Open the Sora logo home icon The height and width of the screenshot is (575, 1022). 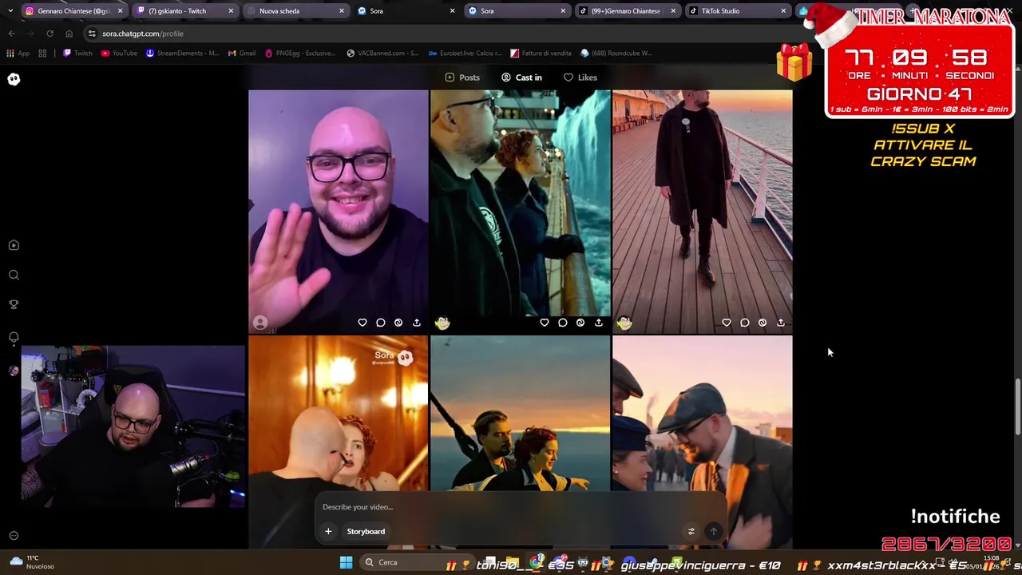(14, 79)
